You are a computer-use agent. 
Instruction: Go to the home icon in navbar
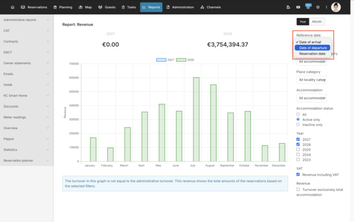click(x=12, y=7)
